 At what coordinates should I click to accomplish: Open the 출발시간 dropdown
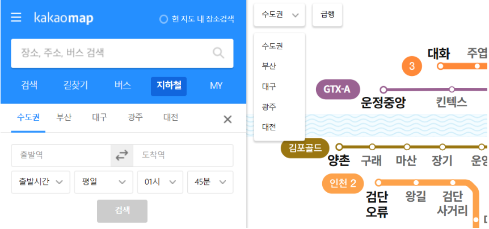(40, 182)
